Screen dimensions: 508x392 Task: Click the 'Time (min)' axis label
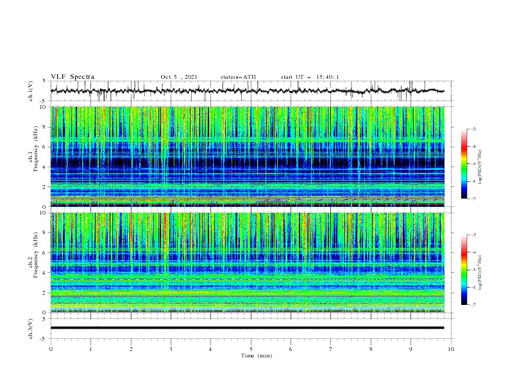[257, 355]
